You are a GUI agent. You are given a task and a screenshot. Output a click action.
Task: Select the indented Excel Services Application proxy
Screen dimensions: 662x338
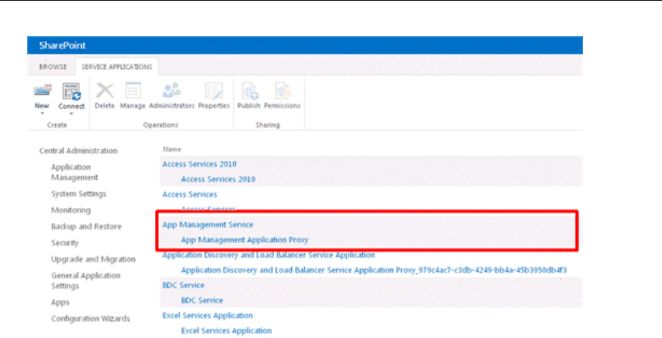click(x=227, y=331)
